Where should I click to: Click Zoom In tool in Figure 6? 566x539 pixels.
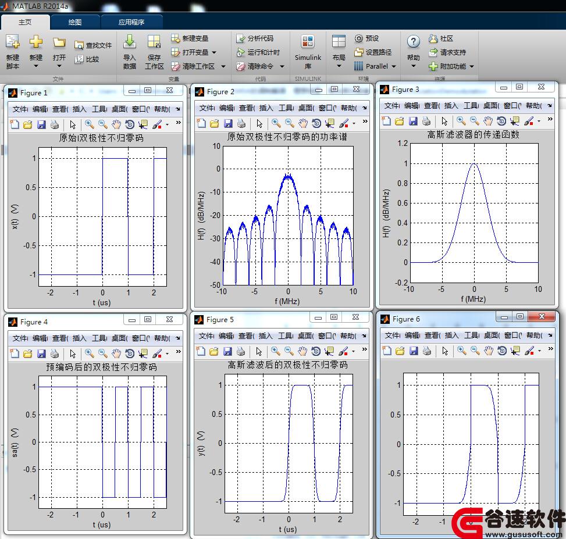[461, 350]
